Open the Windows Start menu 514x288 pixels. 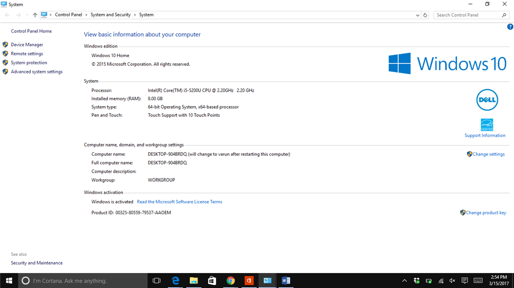9,281
